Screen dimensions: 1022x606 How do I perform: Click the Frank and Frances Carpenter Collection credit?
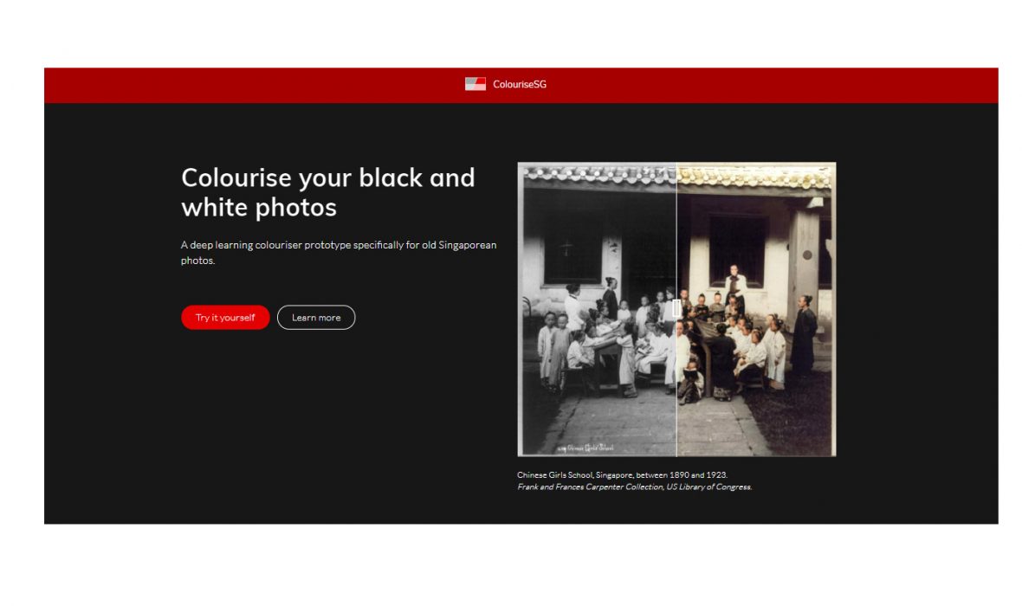click(x=634, y=487)
